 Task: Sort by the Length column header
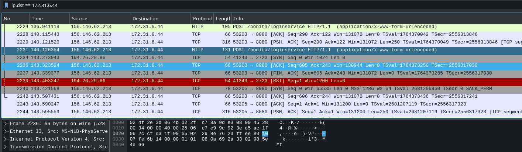tap(223, 18)
